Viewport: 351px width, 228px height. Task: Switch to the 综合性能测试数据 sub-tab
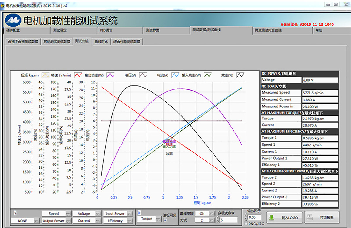(127, 42)
